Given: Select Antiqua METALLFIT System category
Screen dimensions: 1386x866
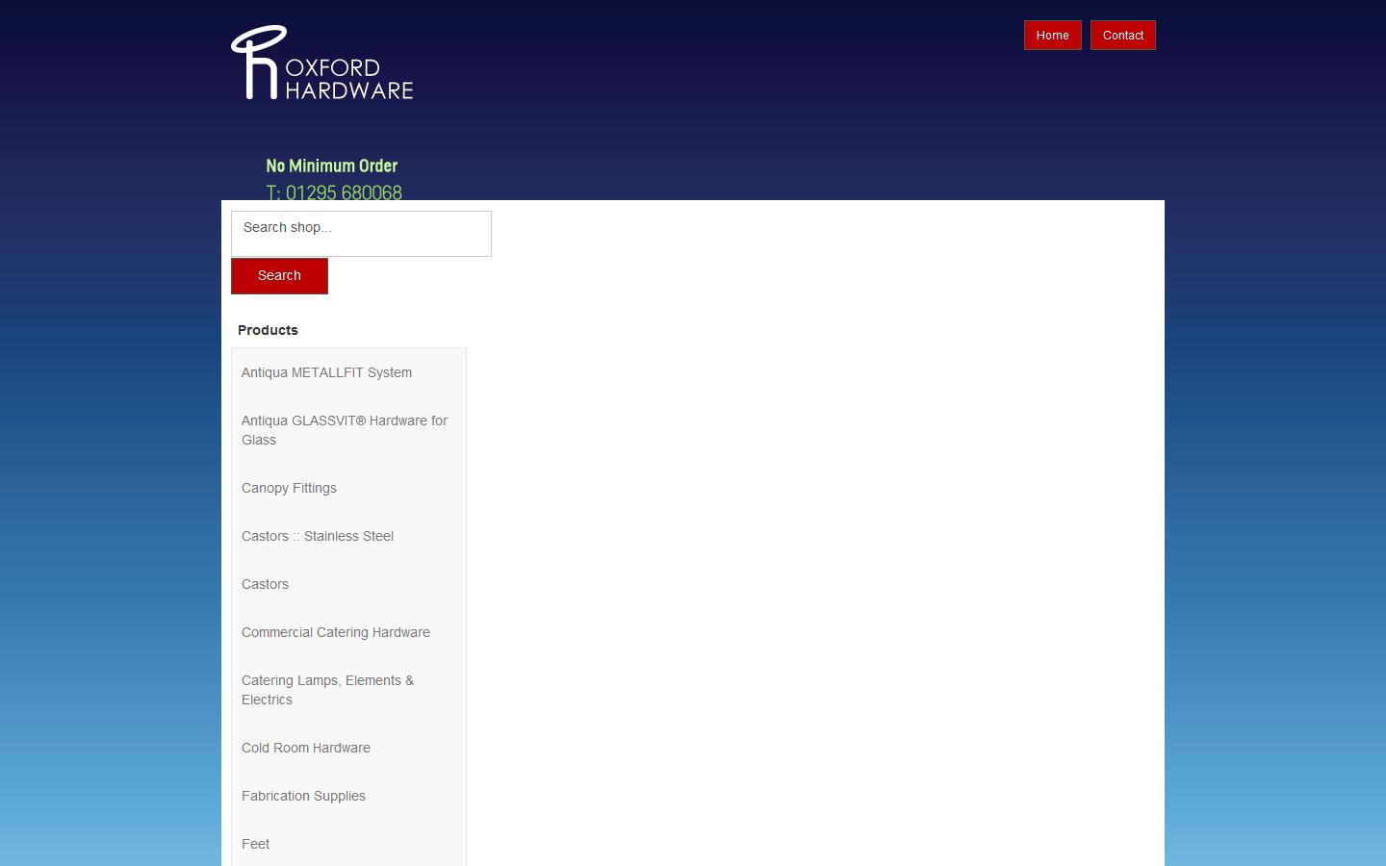Looking at the screenshot, I should point(326,372).
